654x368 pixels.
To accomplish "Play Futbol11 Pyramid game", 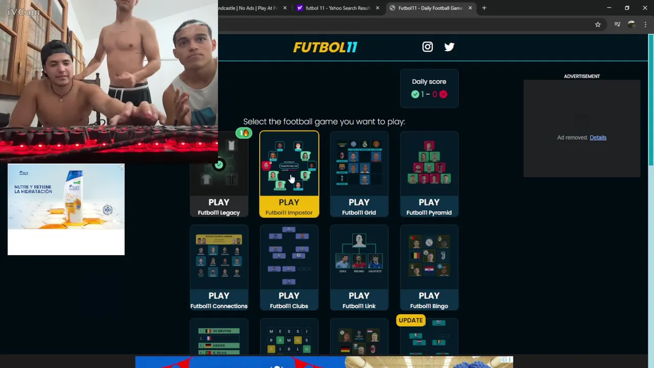I will coord(429,174).
